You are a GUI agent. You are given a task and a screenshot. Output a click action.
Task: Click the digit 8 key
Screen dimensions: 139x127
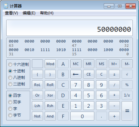tap(89, 85)
